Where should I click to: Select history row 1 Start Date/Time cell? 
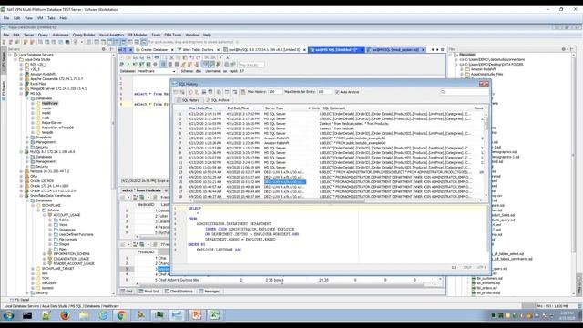tap(204, 114)
